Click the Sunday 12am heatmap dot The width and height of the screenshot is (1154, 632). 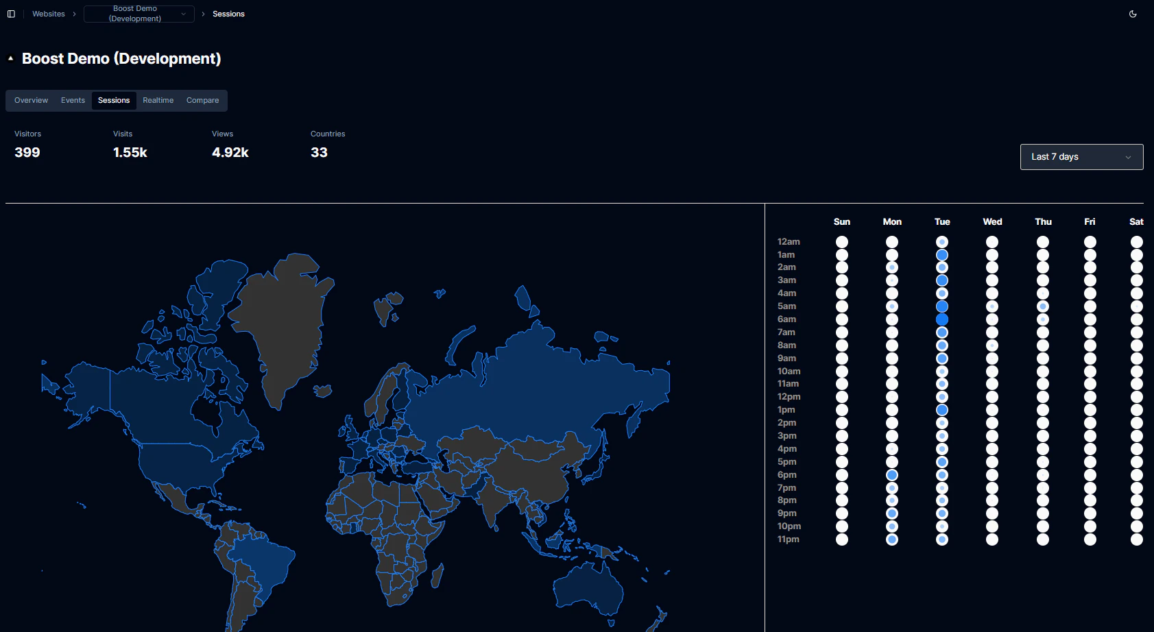842,242
